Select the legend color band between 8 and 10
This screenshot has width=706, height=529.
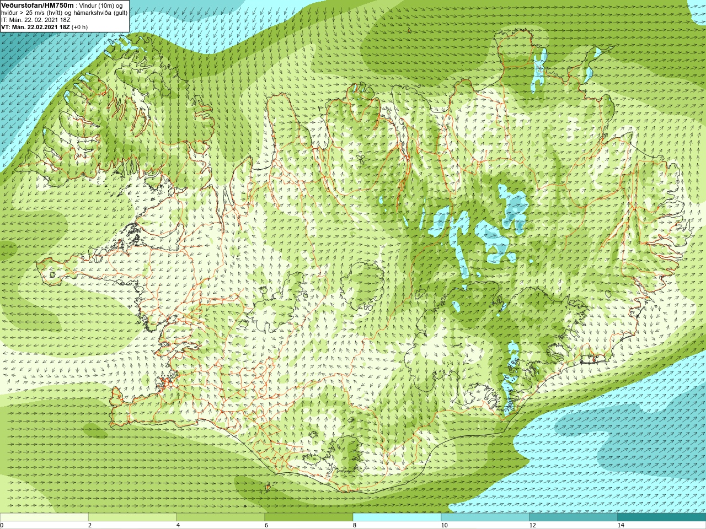(x=397, y=517)
